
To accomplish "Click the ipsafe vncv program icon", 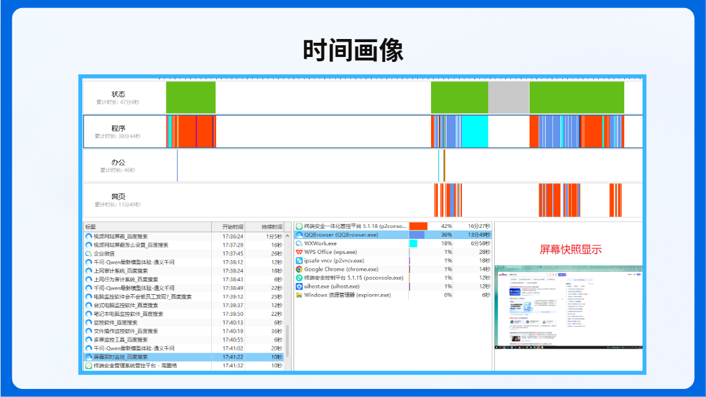I will coord(299,261).
